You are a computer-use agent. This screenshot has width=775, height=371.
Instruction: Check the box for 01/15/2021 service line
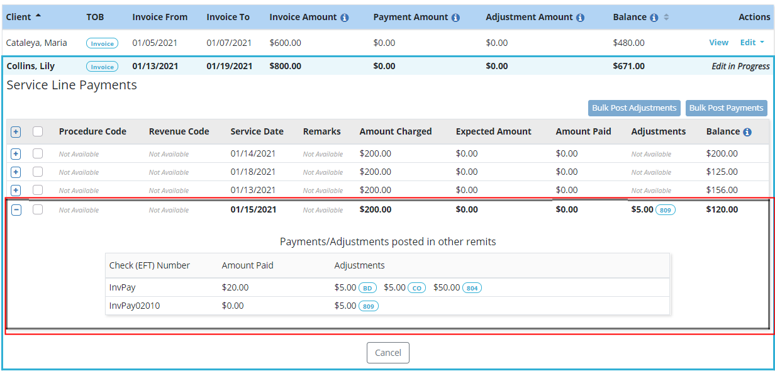tap(38, 210)
